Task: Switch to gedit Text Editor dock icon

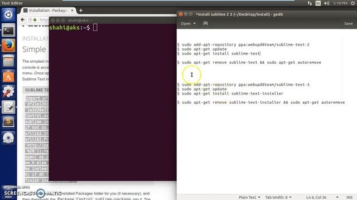Action: coord(8,107)
